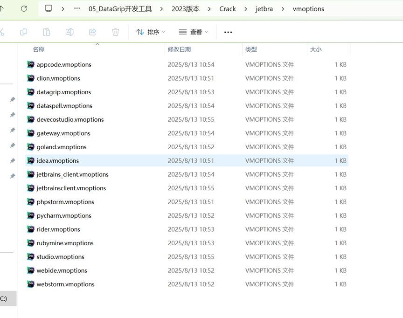Image resolution: width=403 pixels, height=318 pixels.
Task: Click the Refresh icon in address bar
Action: pyautogui.click(x=24, y=9)
